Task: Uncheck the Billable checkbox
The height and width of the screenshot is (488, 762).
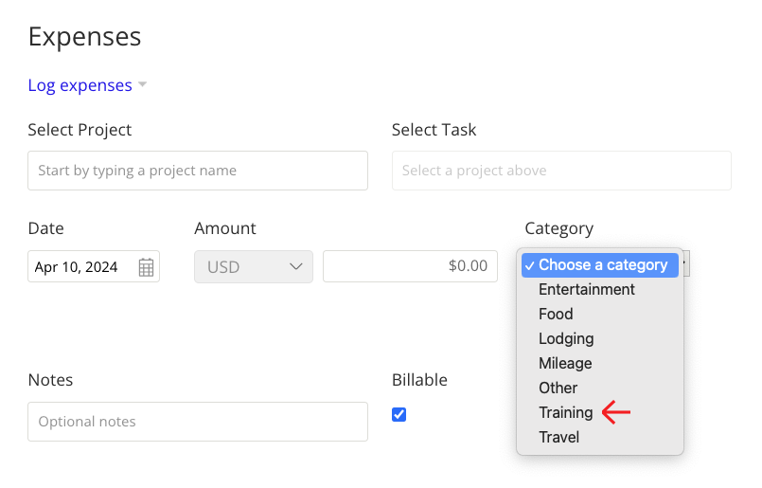Action: pos(399,414)
